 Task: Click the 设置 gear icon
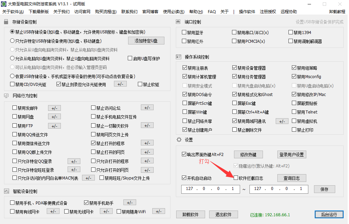(179, 140)
